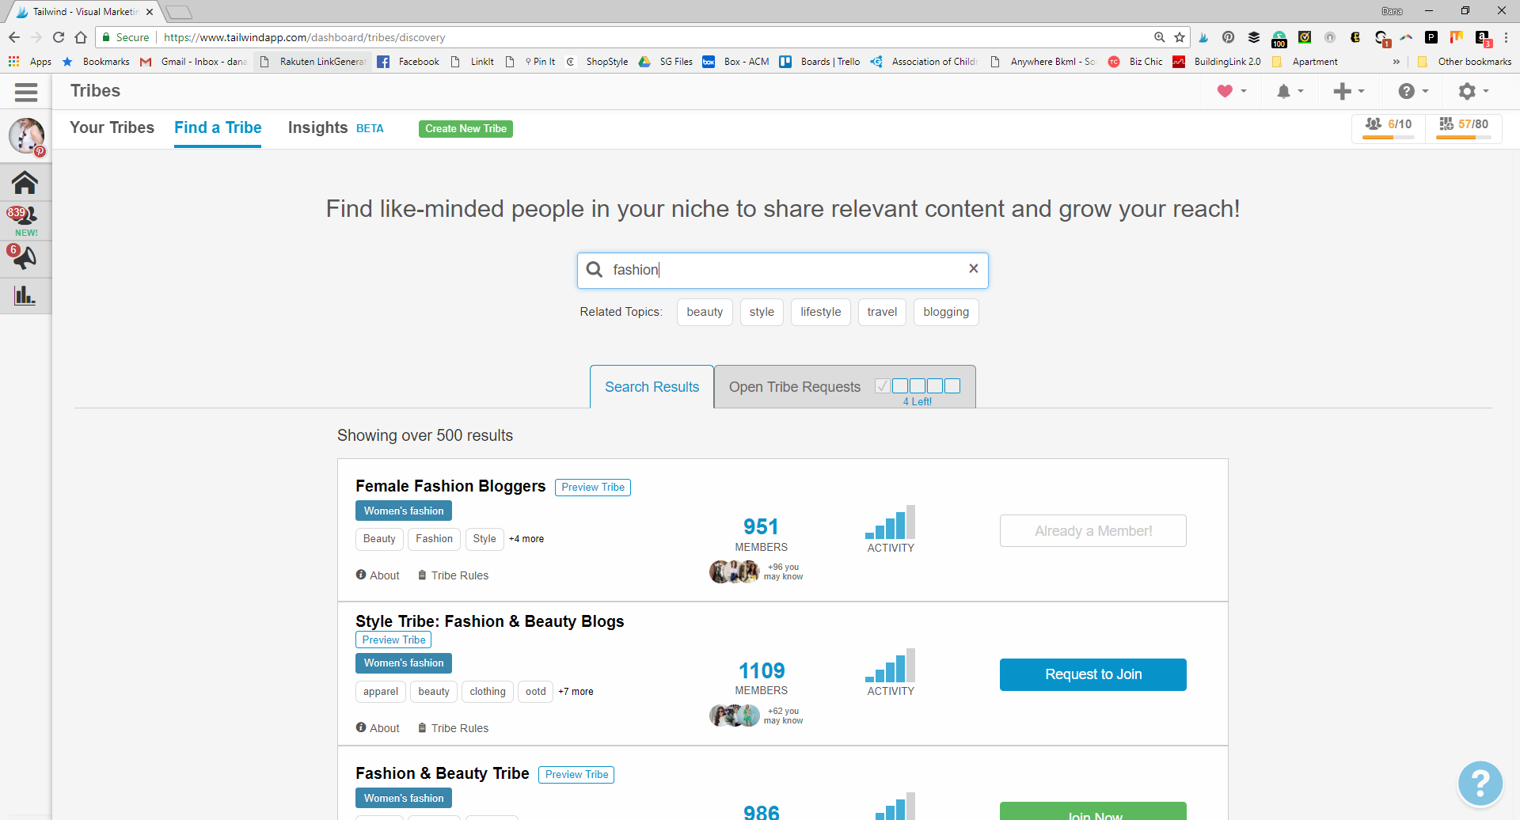Click the Buffer stack extension icon
1520x820 pixels.
[x=1254, y=37]
